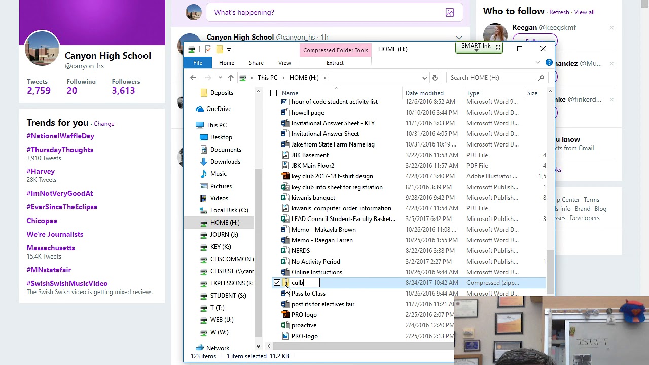Viewport: 649px width, 365px height.
Task: Click Change next to Trends for you
Action: [x=104, y=124]
